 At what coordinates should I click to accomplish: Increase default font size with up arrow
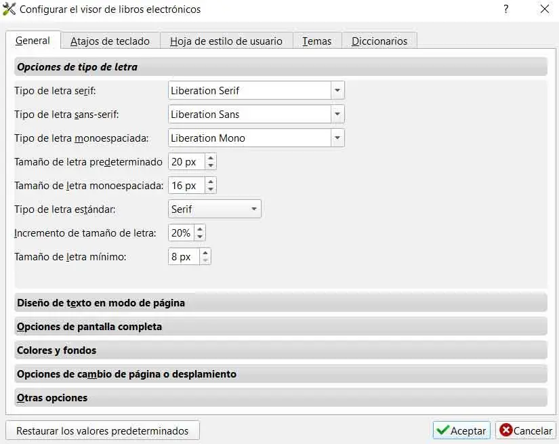[211, 159]
